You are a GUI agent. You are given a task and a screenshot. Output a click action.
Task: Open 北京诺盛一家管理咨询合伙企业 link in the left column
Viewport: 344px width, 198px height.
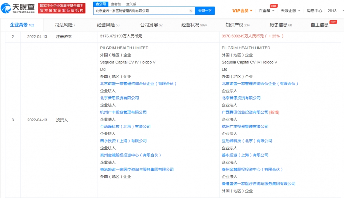[x=138, y=84]
